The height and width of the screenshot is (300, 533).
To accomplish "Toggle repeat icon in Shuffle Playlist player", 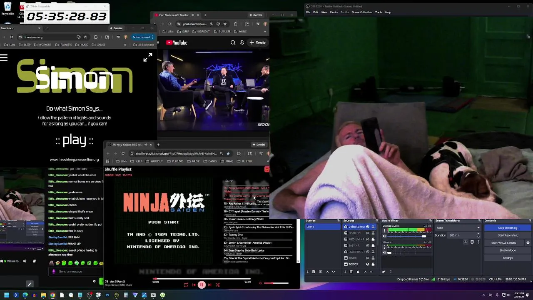I will pyautogui.click(x=186, y=285).
